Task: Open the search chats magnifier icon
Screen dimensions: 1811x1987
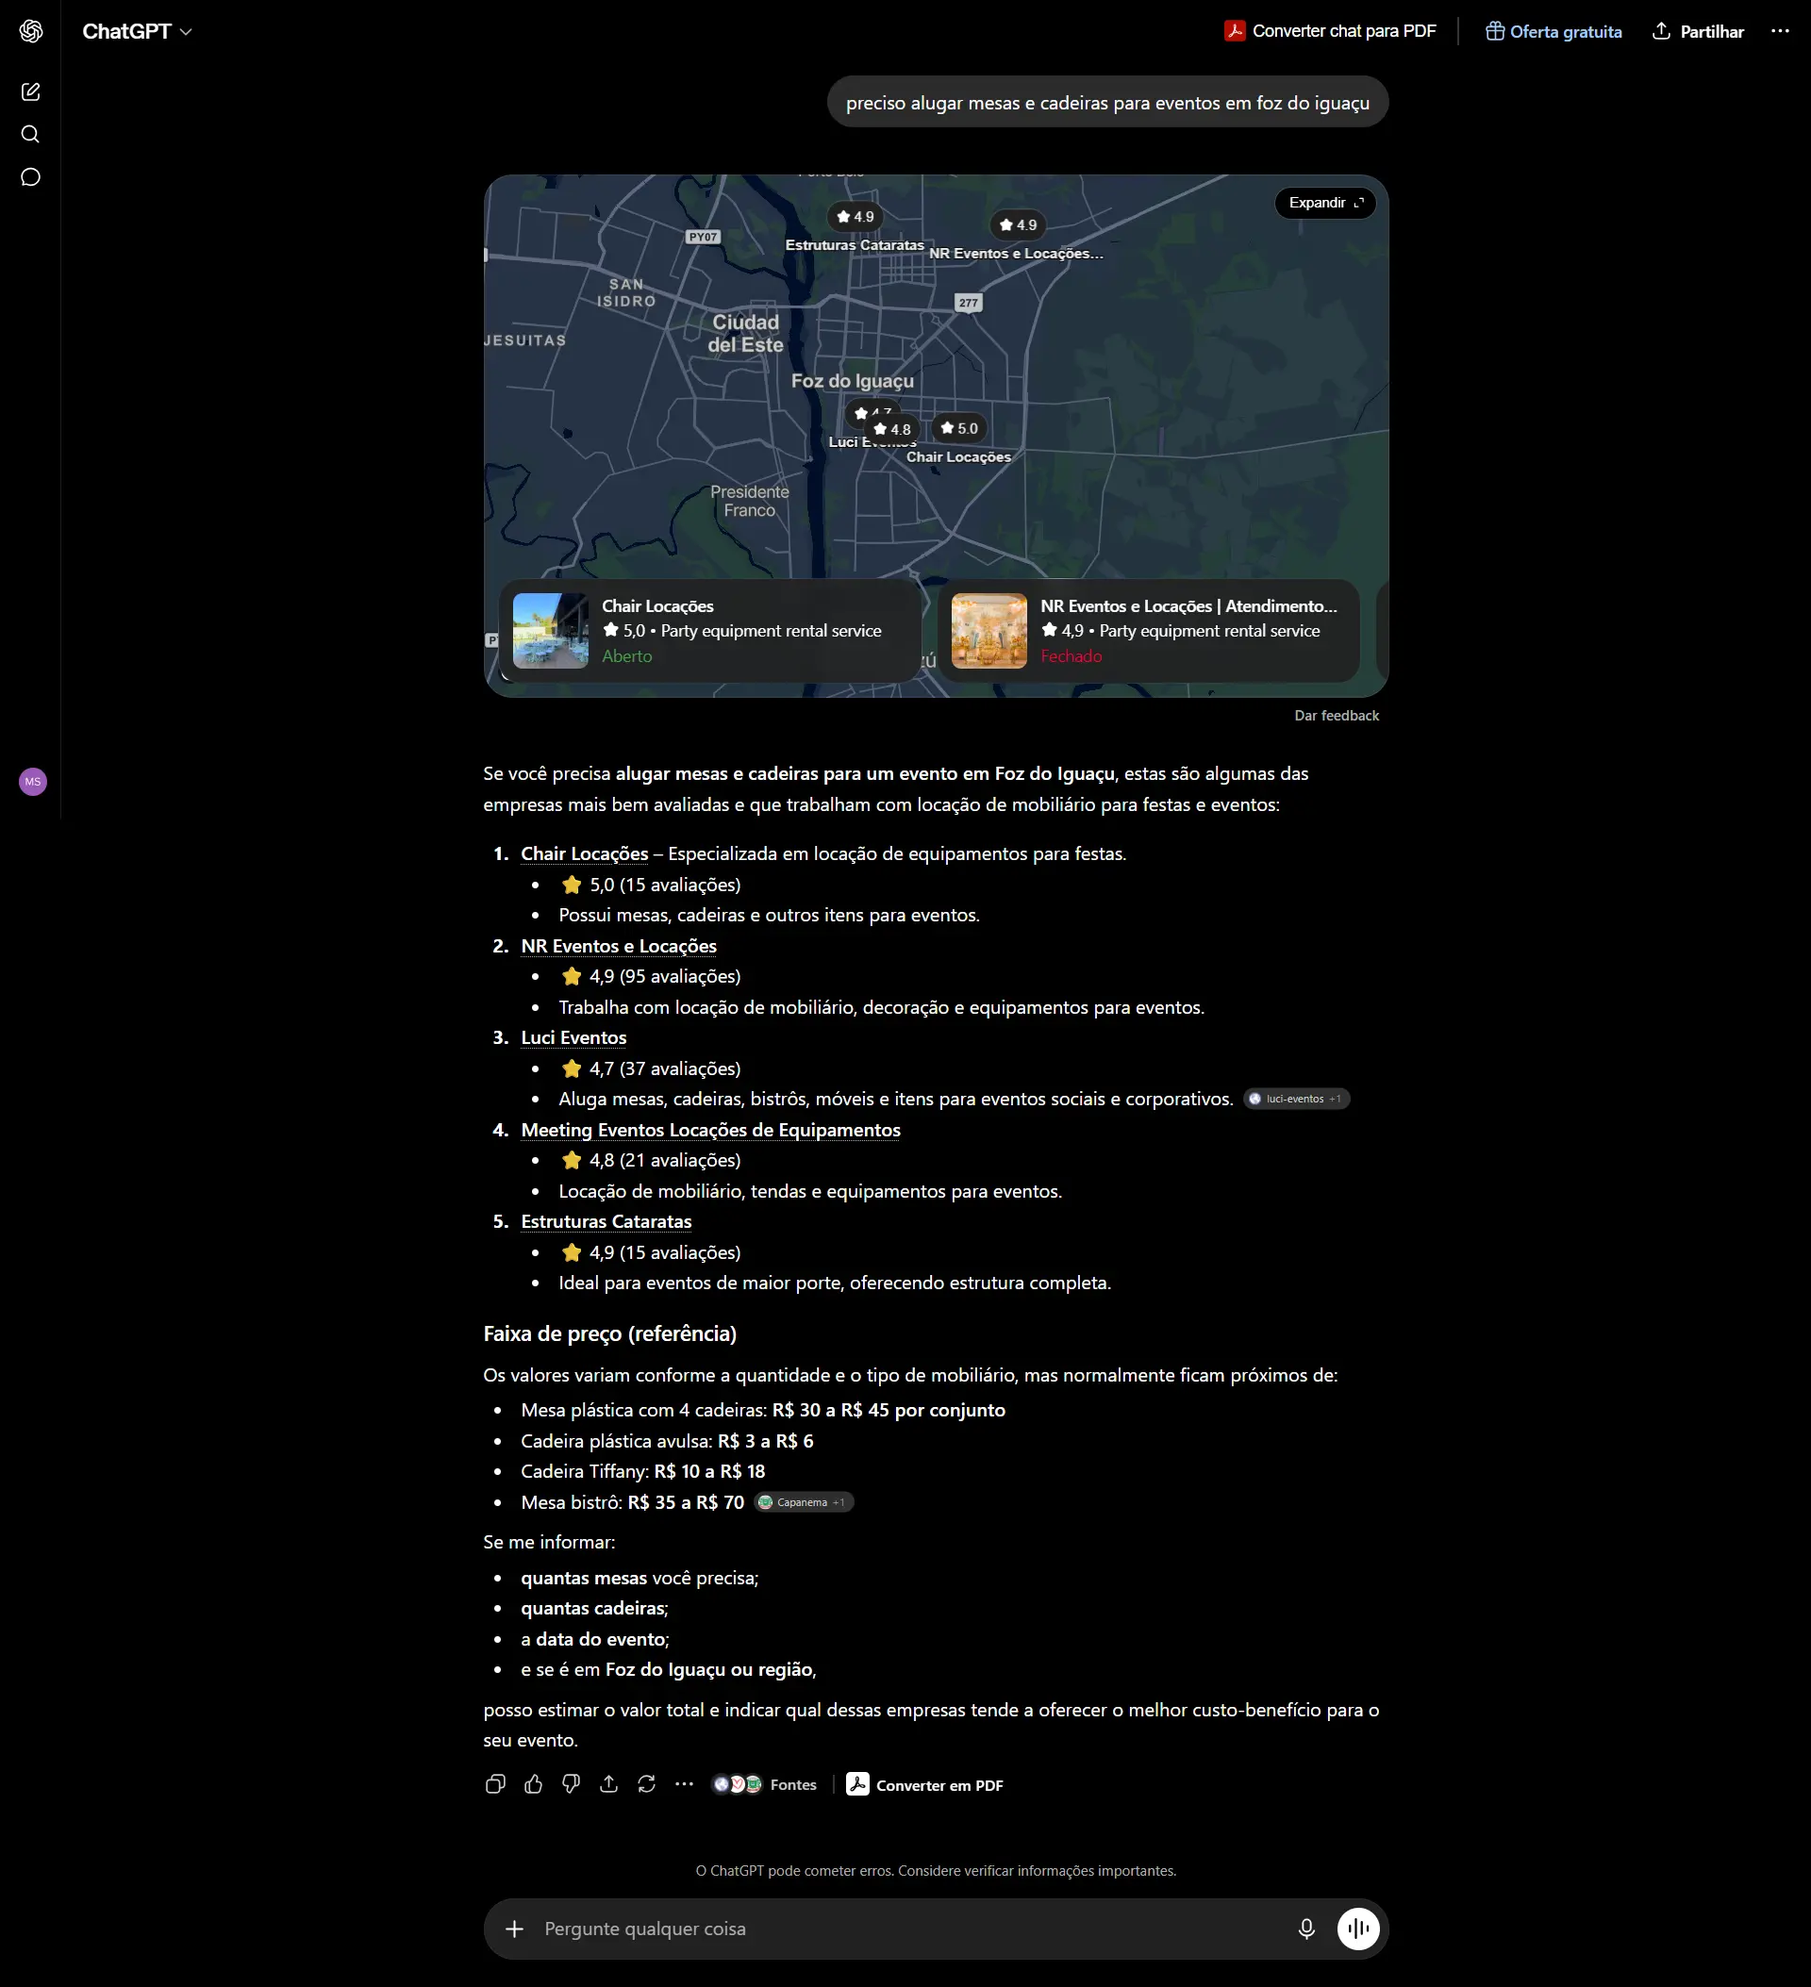Action: (30, 134)
